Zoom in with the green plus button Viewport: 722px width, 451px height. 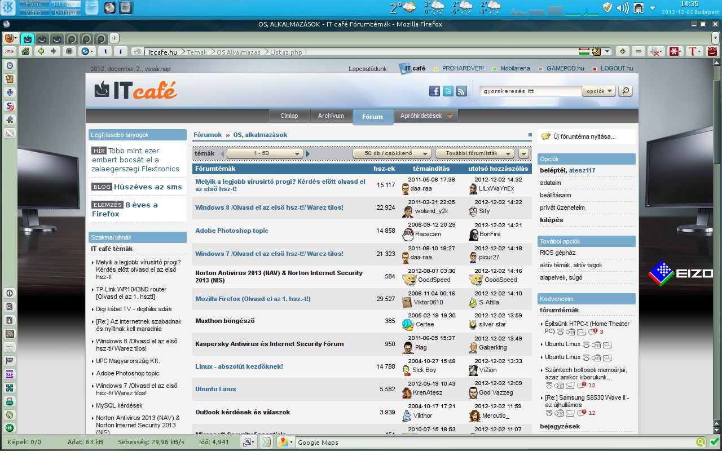(623, 51)
